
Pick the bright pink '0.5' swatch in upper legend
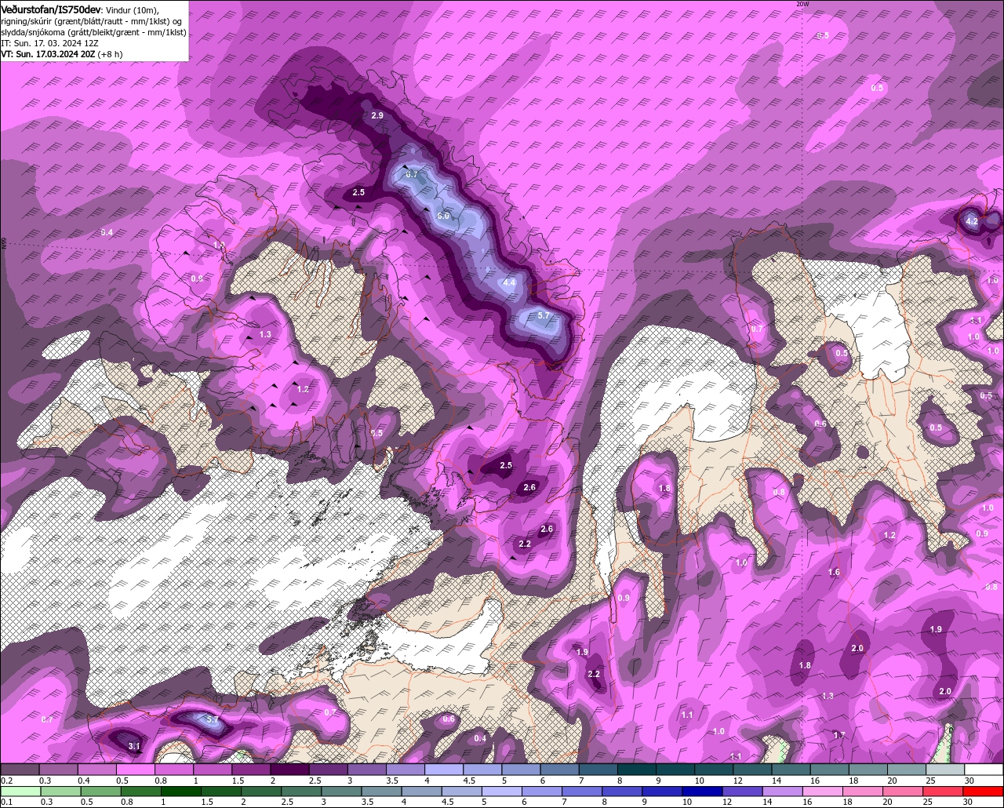[136, 770]
